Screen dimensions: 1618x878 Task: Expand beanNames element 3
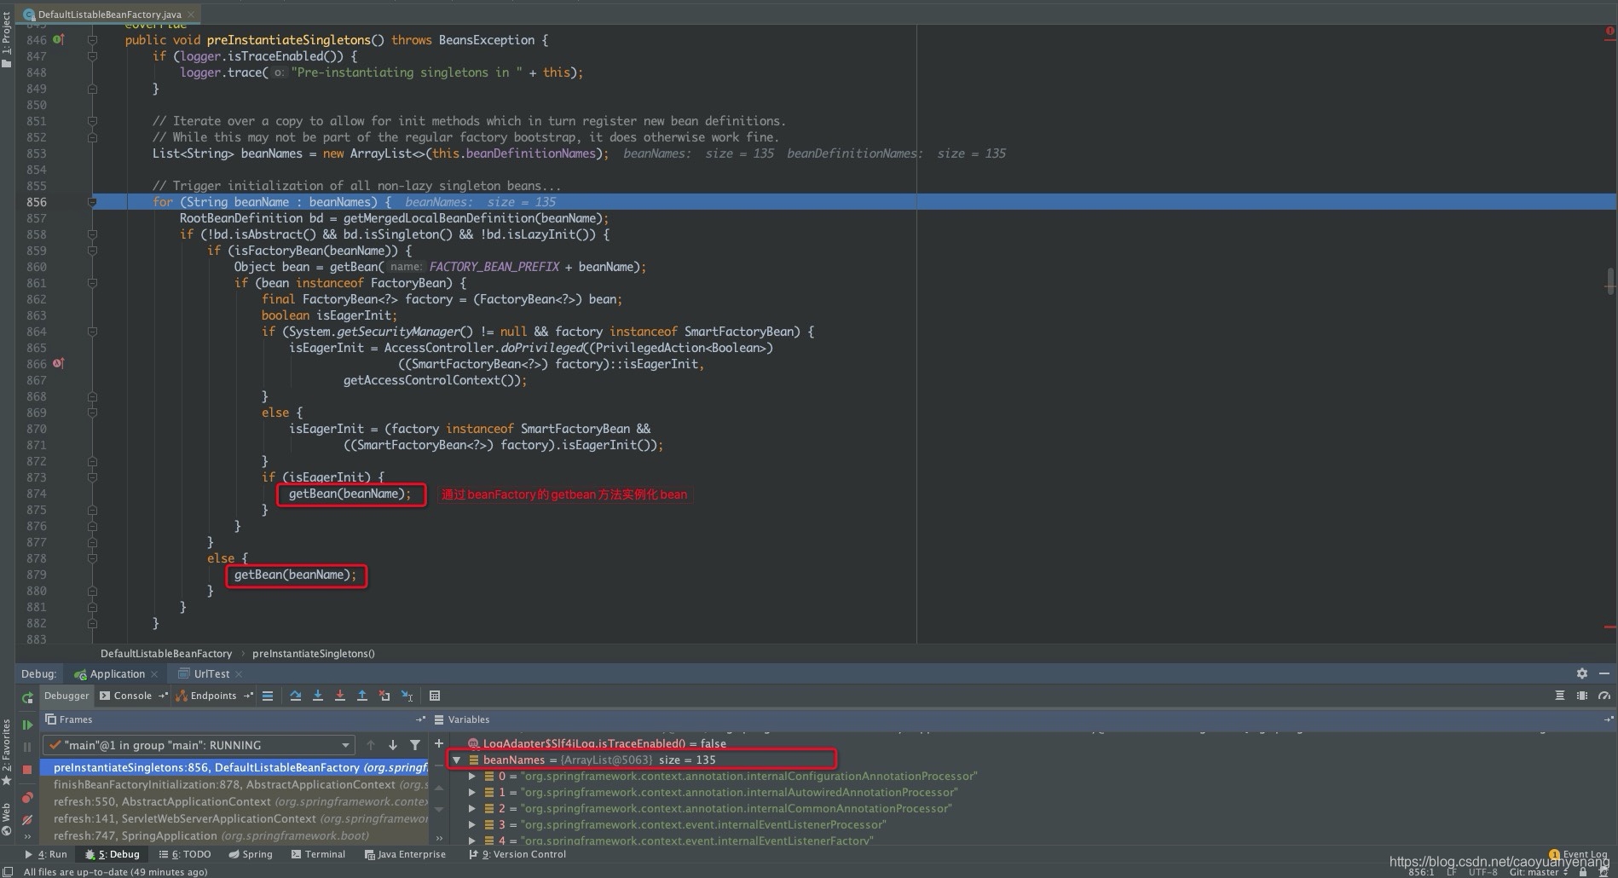click(x=472, y=825)
